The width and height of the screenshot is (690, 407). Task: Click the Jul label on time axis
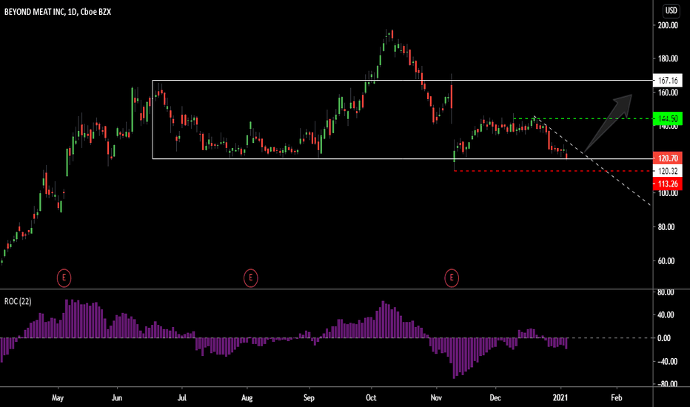[181, 398]
